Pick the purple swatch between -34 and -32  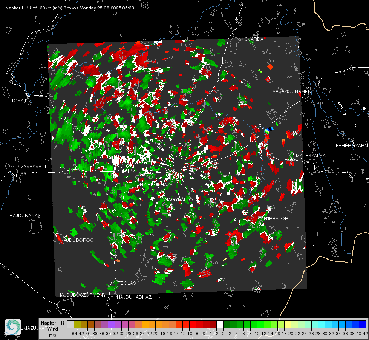(111, 324)
